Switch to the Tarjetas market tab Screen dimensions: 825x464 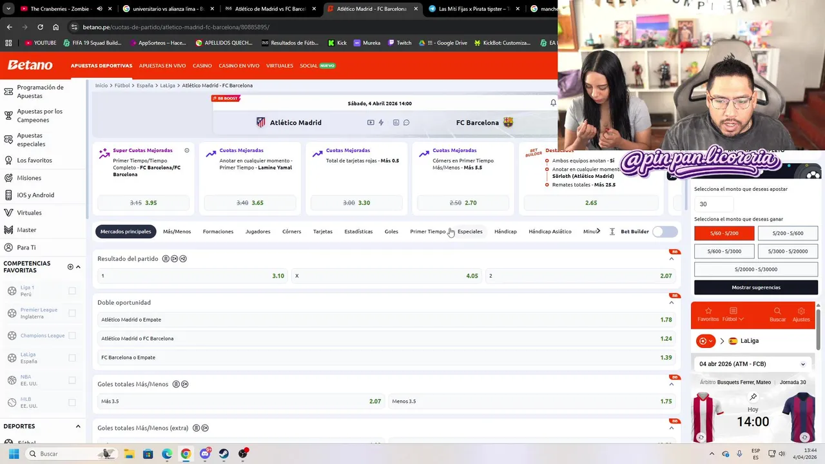[x=323, y=231]
